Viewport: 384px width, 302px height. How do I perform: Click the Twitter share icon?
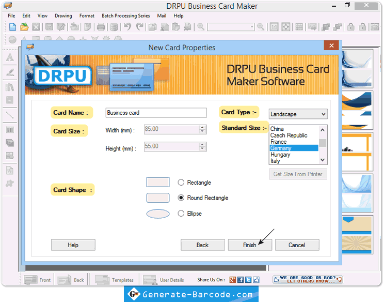click(x=248, y=280)
